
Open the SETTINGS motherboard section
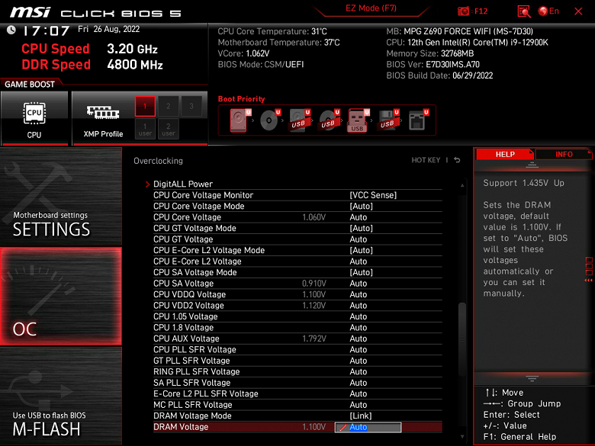coord(61,196)
